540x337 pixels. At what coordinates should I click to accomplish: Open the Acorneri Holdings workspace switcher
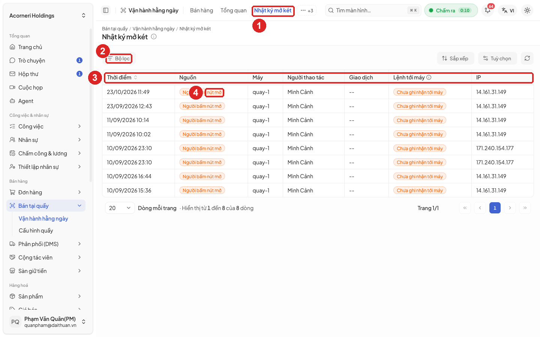[48, 16]
